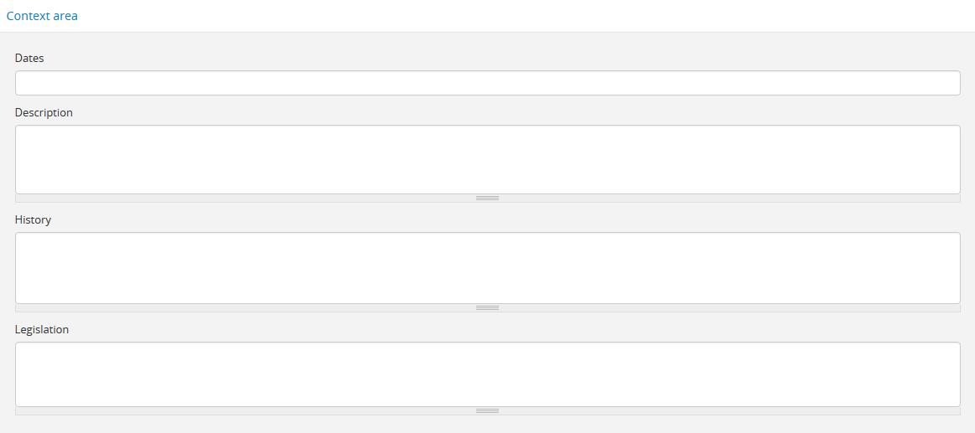The height and width of the screenshot is (433, 975).
Task: Grab the Description box resize grip
Action: point(487,198)
